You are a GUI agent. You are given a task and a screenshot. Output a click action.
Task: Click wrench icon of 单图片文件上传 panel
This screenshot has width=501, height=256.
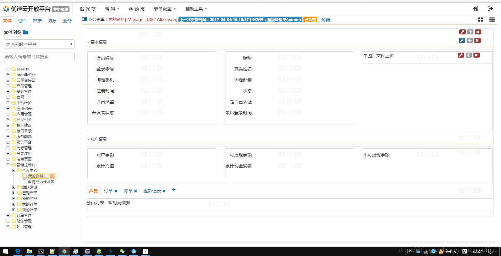tap(461, 55)
